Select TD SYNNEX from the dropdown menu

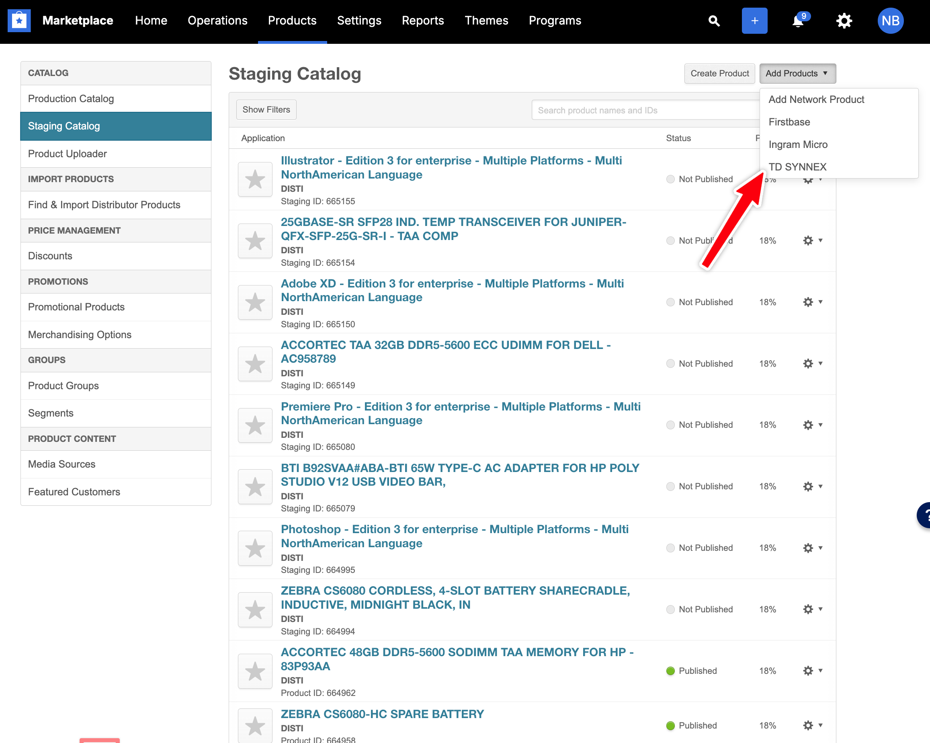[x=797, y=167]
